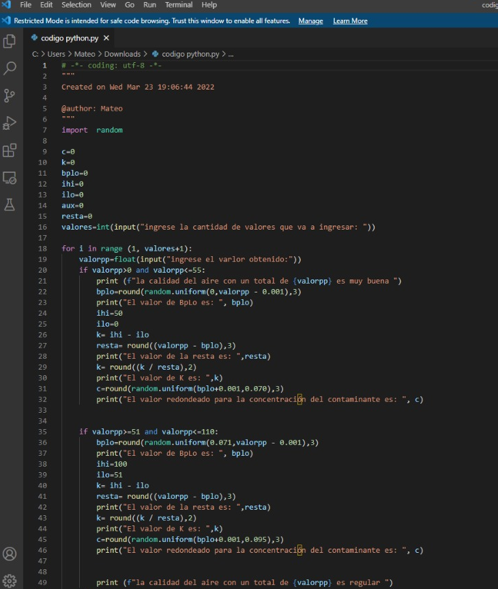Click the '# -*- coding: utf-8 -*-' comment
The height and width of the screenshot is (589, 498).
click(x=111, y=66)
